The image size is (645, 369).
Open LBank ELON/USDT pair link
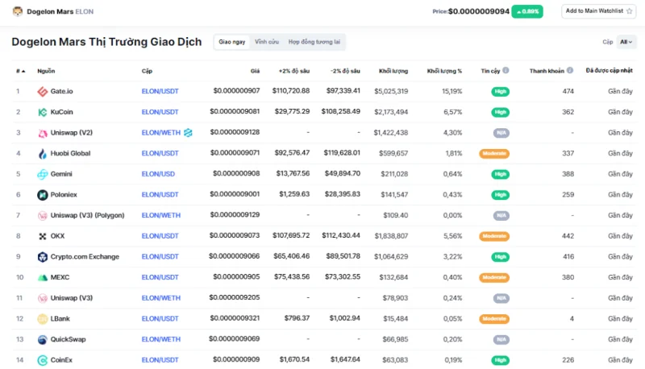coord(160,318)
